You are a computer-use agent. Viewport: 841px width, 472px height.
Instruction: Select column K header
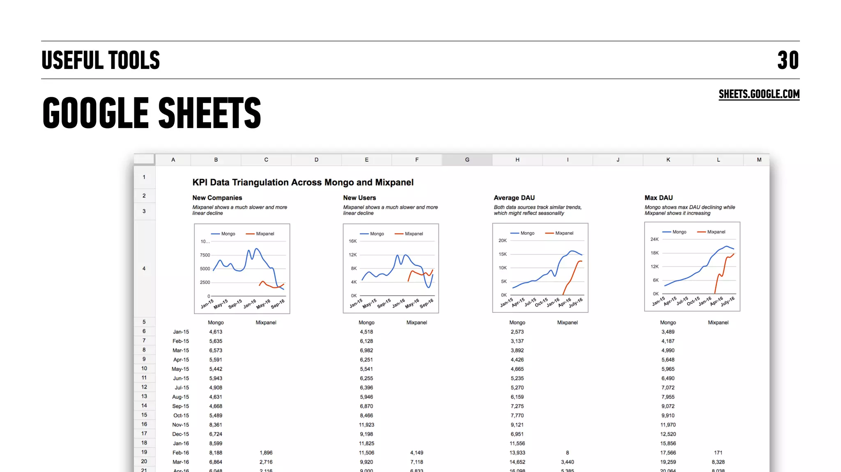pos(668,160)
